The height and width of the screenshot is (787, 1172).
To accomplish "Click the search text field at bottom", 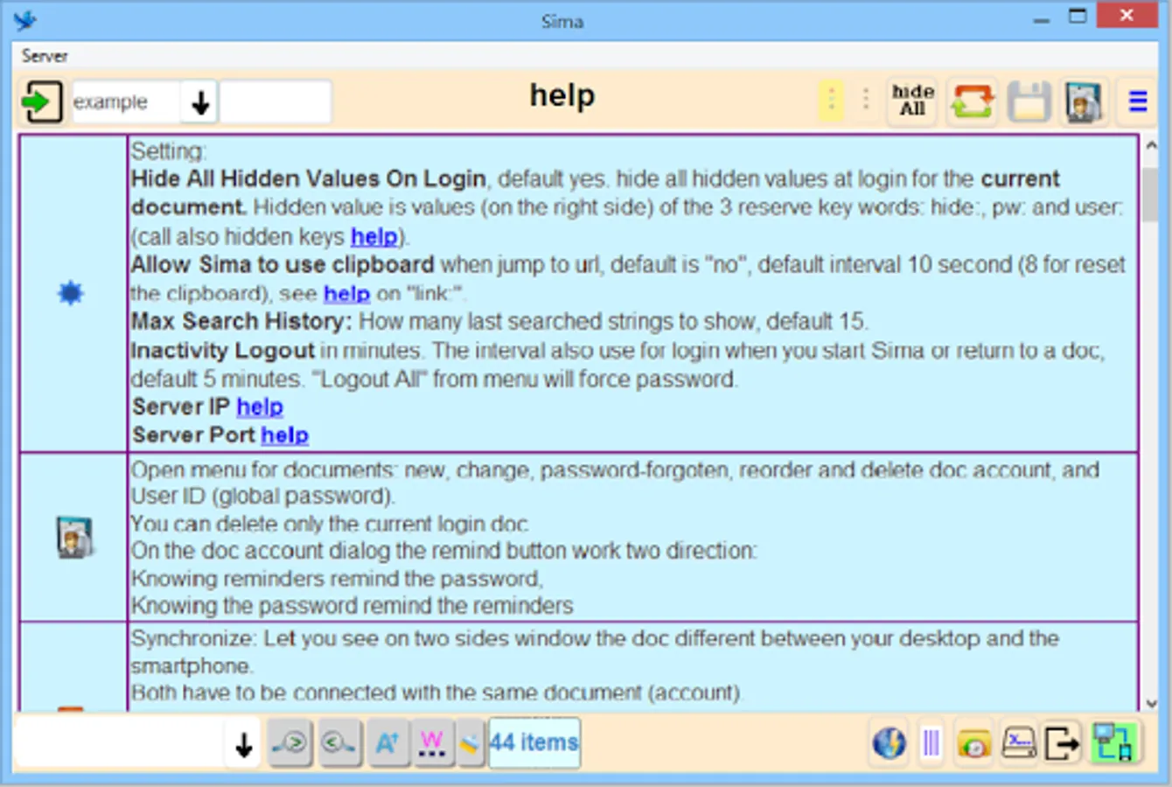I will coord(121,743).
